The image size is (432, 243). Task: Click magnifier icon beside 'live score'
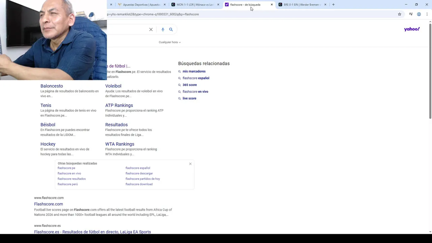pyautogui.click(x=180, y=99)
